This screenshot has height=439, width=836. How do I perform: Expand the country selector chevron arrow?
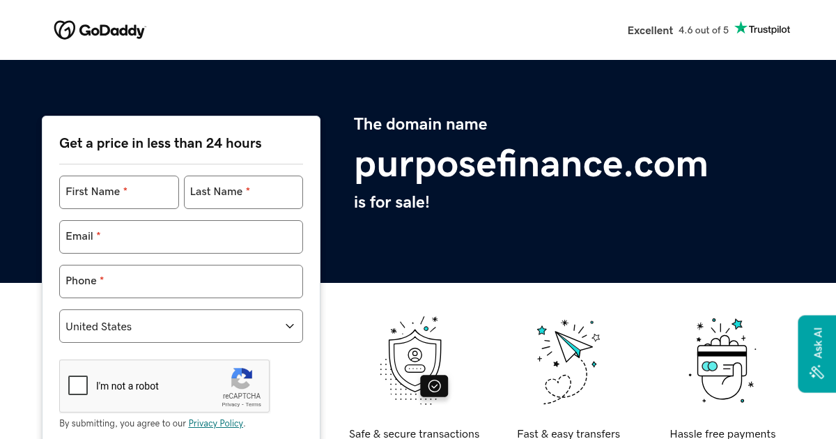pyautogui.click(x=289, y=326)
